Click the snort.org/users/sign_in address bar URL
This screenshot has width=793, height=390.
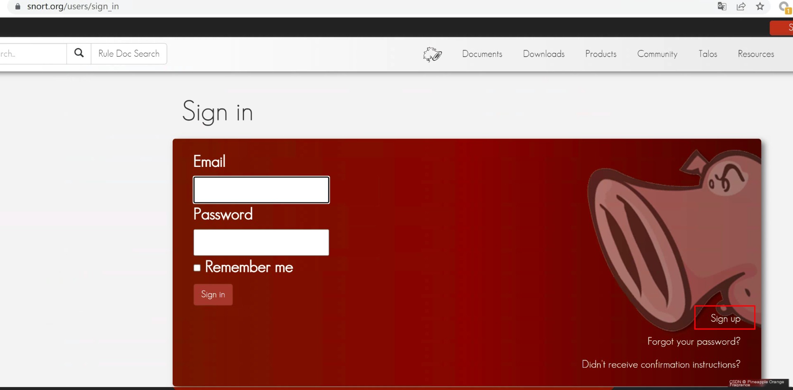[x=73, y=7]
